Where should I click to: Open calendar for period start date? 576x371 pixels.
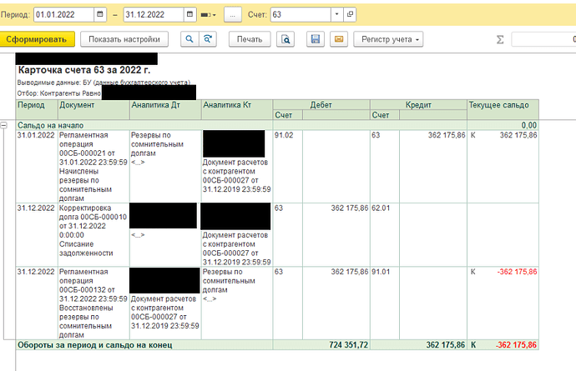tap(100, 15)
